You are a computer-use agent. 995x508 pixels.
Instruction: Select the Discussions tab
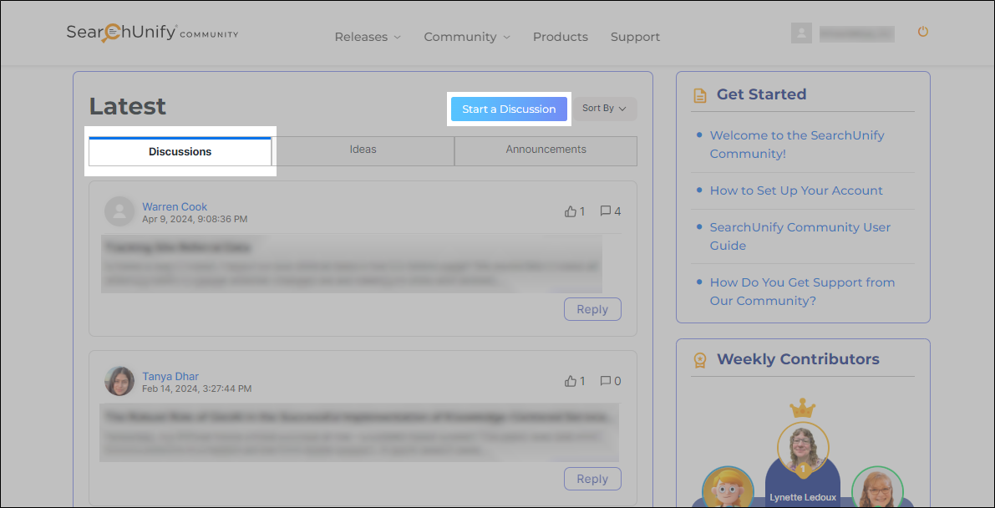180,152
